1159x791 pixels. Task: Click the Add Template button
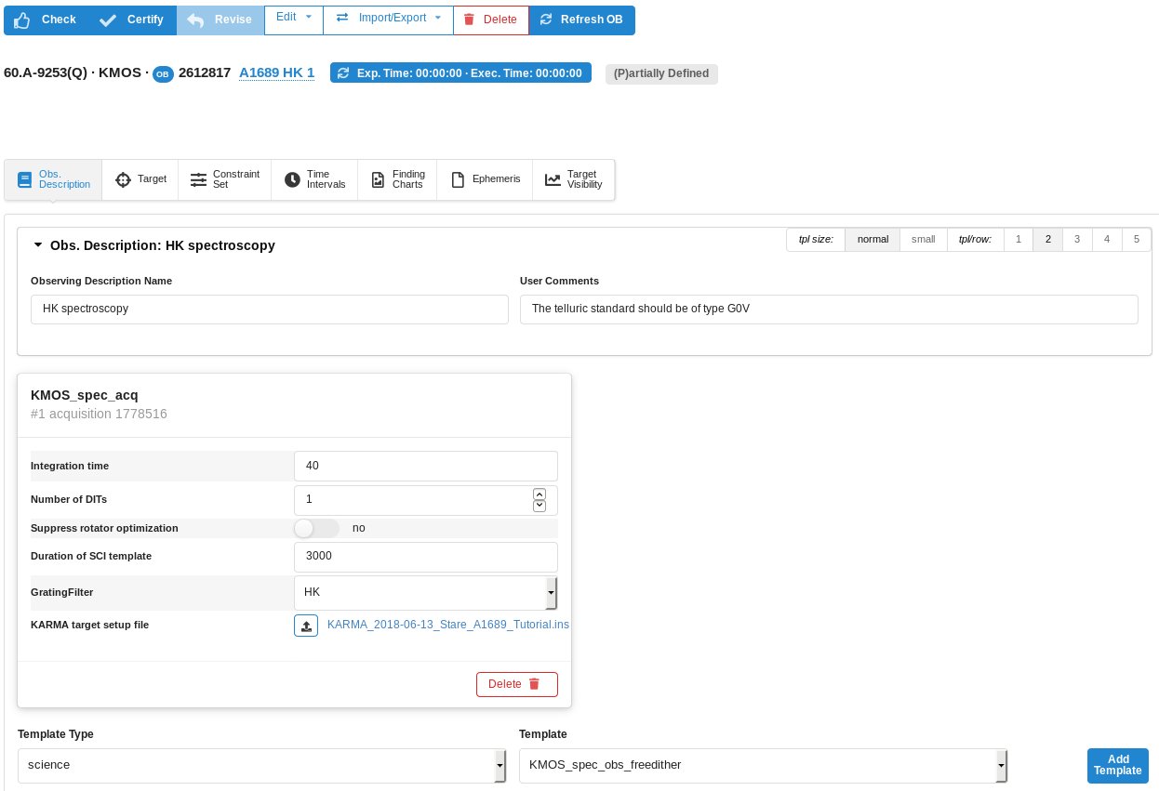pos(1117,765)
